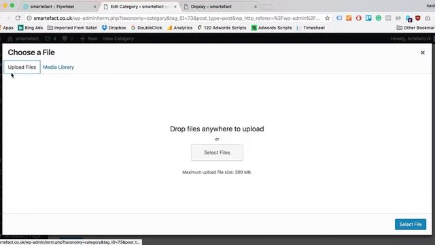Open the Media Library tab
Image resolution: width=435 pixels, height=245 pixels.
tap(58, 67)
